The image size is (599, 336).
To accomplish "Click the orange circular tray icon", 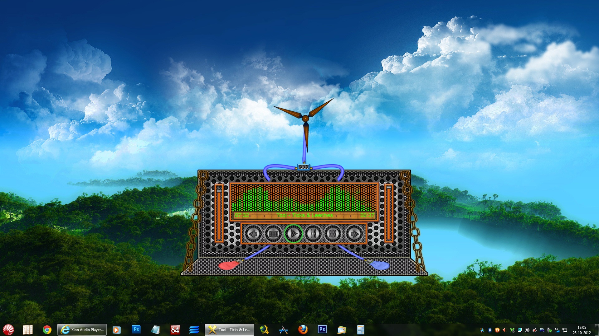I will pyautogui.click(x=497, y=330).
